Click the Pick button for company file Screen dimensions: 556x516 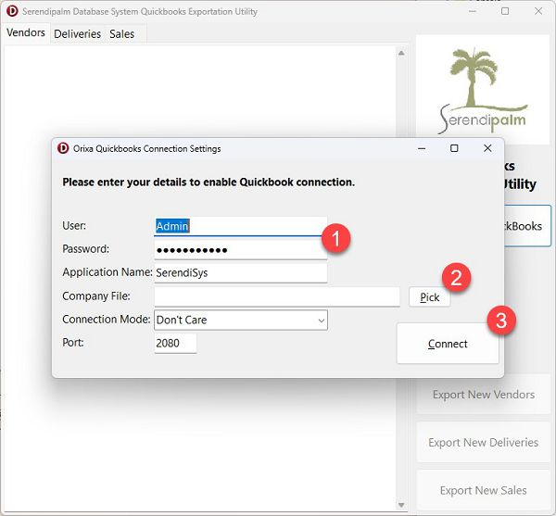pyautogui.click(x=429, y=297)
